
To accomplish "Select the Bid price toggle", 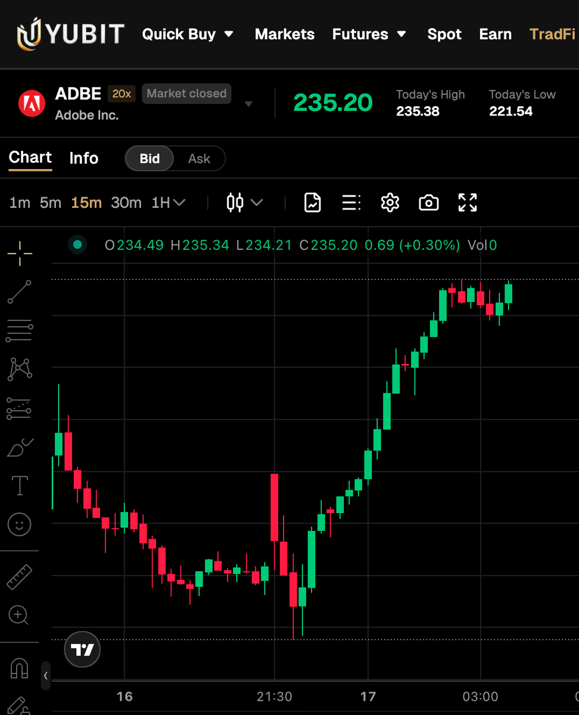I will click(x=150, y=158).
